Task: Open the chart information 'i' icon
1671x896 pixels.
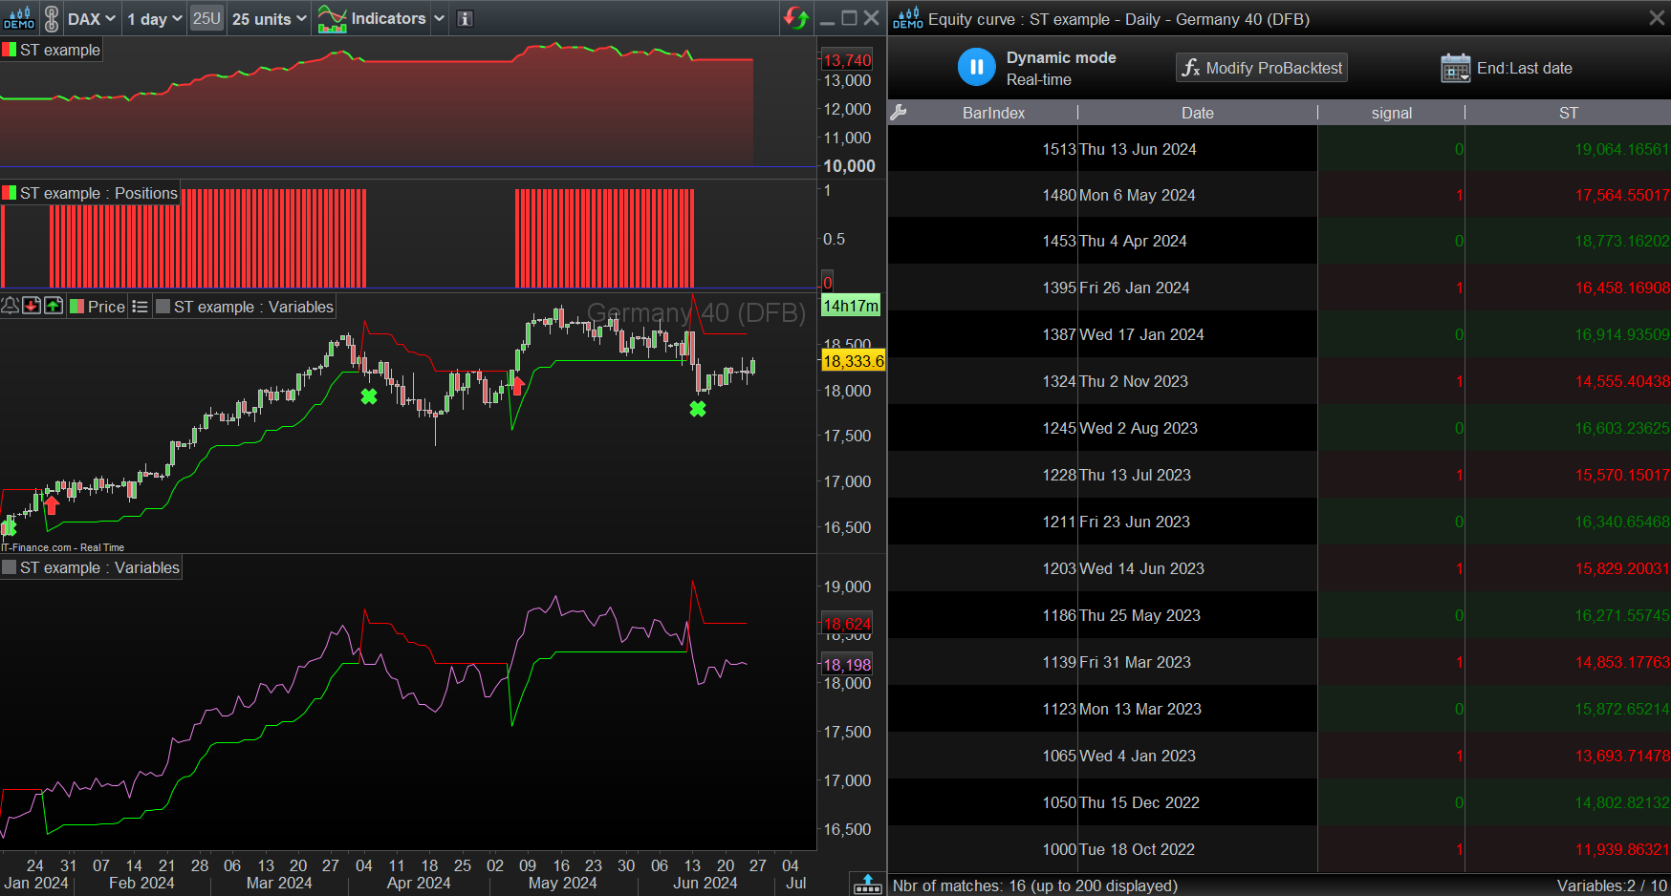Action: click(x=465, y=18)
